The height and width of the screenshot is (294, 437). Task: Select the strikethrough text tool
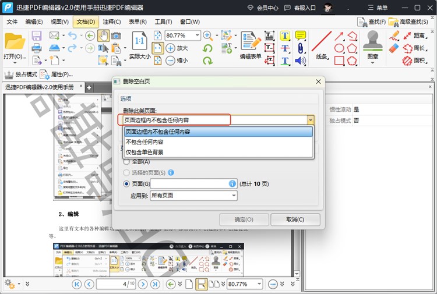click(285, 48)
